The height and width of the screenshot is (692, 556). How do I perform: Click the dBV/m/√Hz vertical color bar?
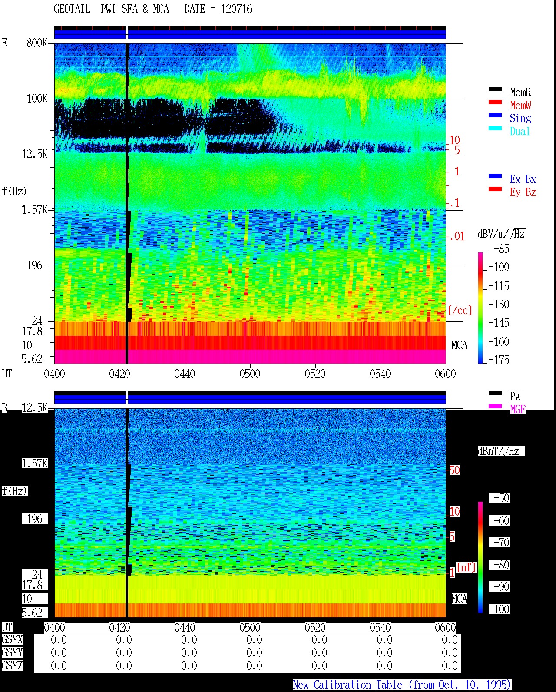(x=480, y=308)
